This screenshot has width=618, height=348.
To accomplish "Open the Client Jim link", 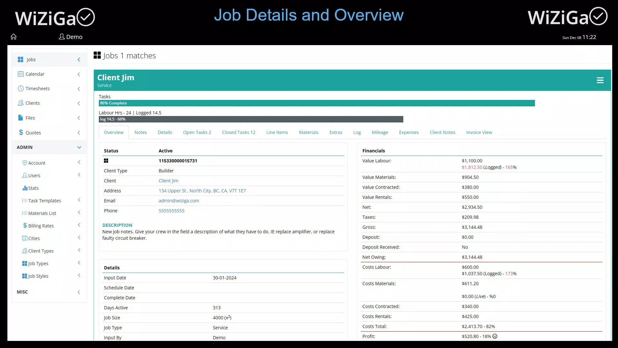I will (x=168, y=181).
